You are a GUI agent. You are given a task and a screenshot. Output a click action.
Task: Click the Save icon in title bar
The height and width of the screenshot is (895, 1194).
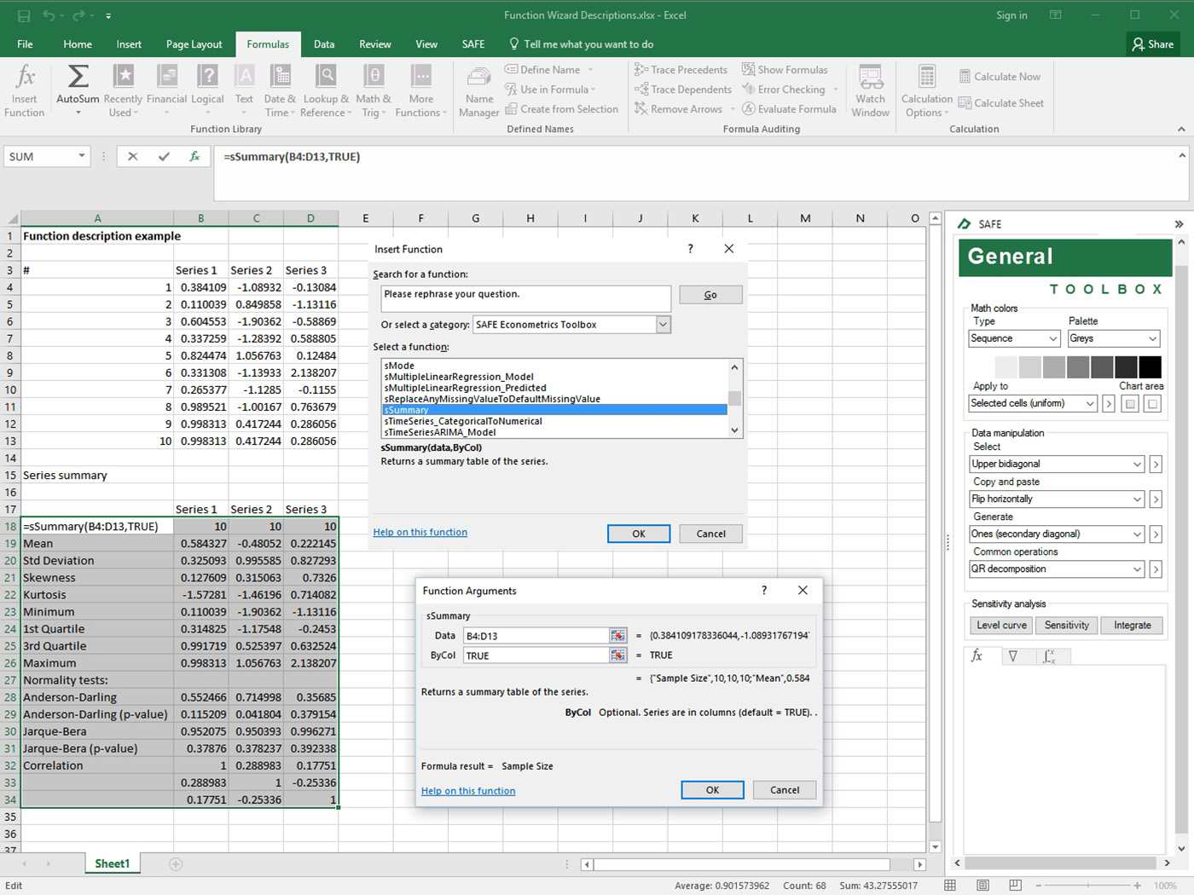[24, 15]
